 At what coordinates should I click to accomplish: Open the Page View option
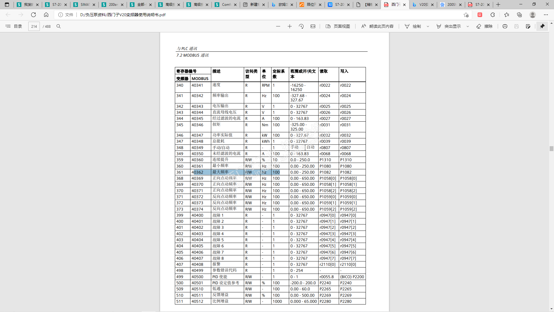338,26
